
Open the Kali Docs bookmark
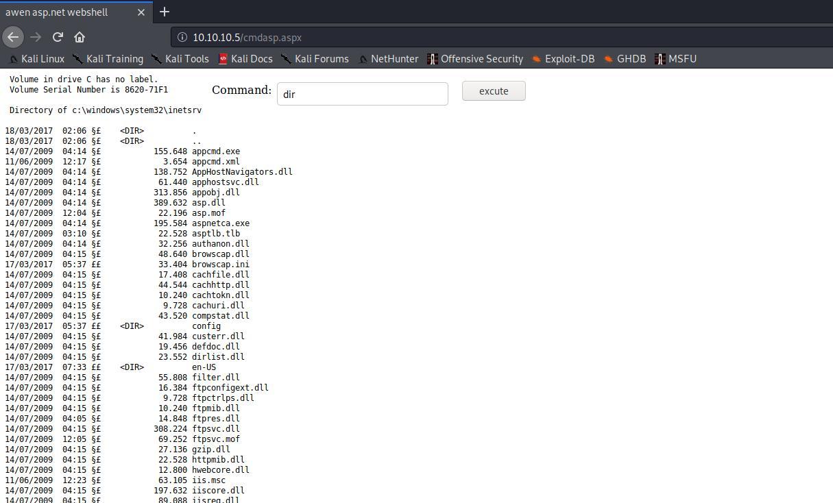[245, 59]
